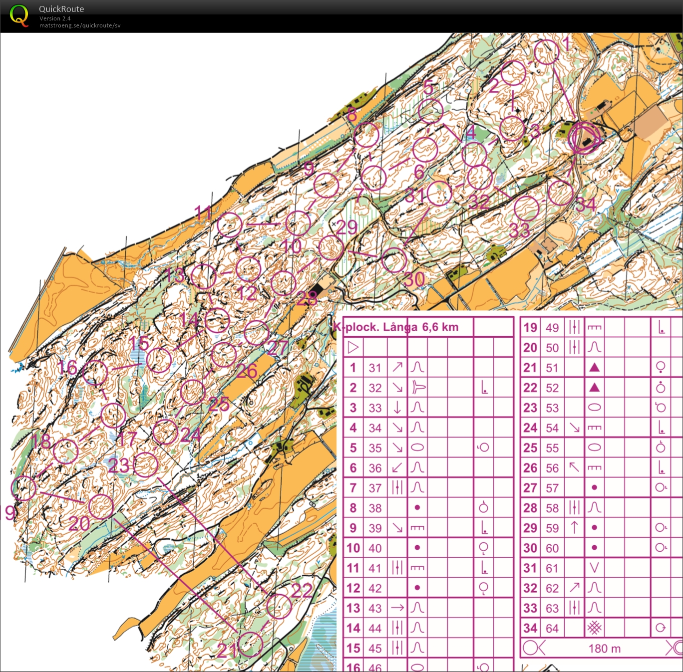Click control code '45' in the table
Screen dimensions: 683x672
pyautogui.click(x=375, y=648)
